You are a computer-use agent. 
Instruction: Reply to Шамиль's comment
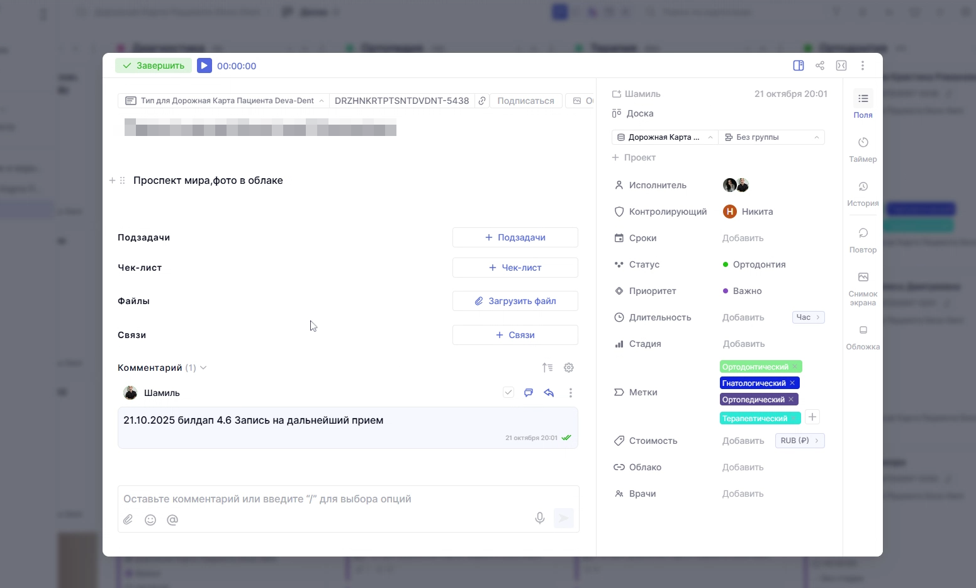(549, 393)
